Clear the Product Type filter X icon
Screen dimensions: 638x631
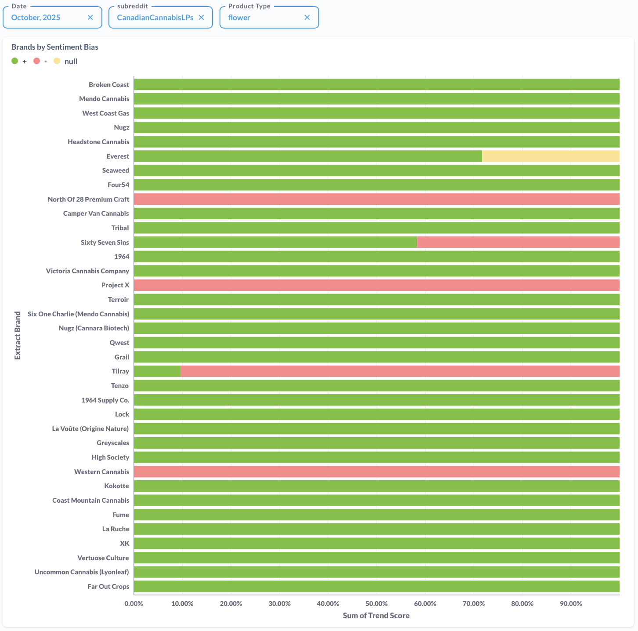307,18
